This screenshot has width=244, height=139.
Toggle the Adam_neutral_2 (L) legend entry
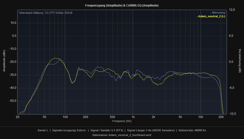coord(211,16)
